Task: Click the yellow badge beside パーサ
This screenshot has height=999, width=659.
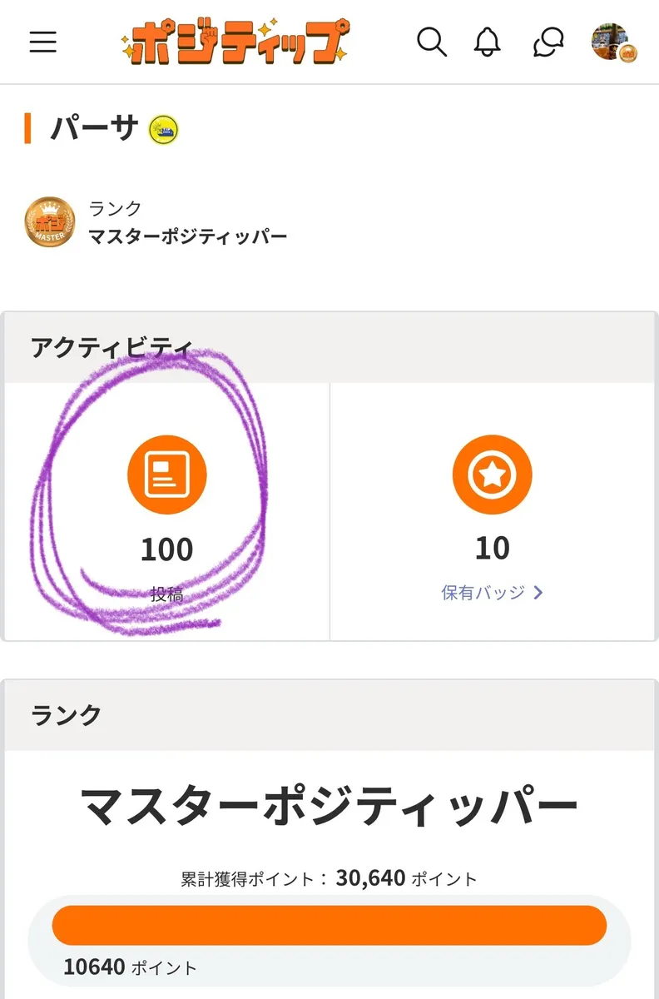Action: [164, 129]
